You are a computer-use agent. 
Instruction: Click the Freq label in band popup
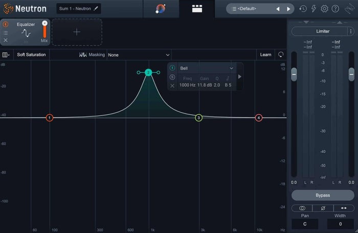188,78
